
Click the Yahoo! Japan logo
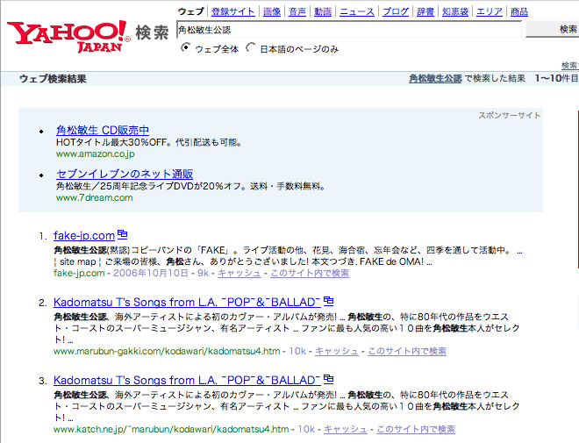click(70, 34)
